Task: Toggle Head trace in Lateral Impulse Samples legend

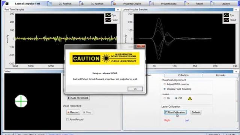Action: (x=230, y=20)
